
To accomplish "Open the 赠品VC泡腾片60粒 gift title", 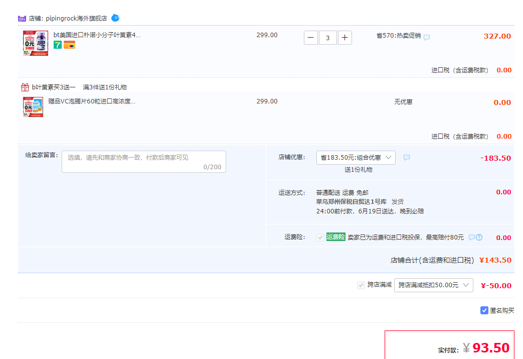I will pos(92,101).
